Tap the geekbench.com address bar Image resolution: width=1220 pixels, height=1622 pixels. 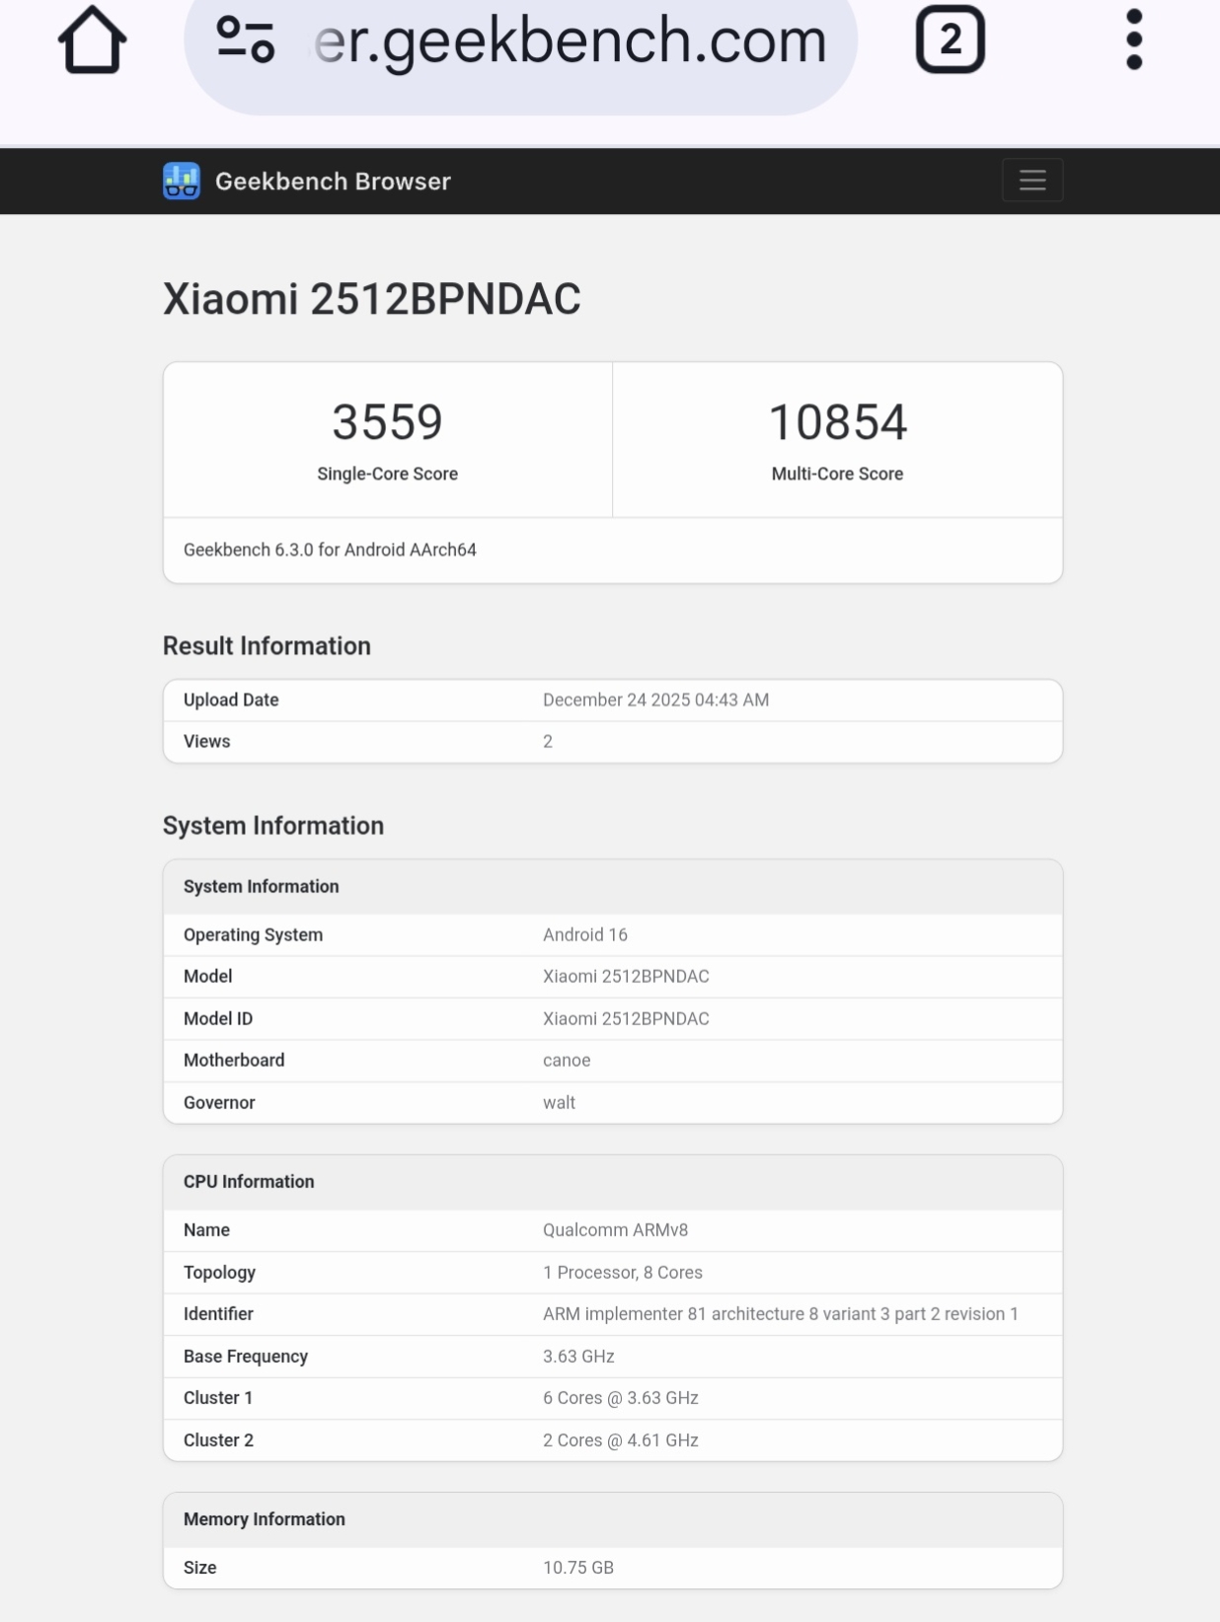[x=570, y=41]
